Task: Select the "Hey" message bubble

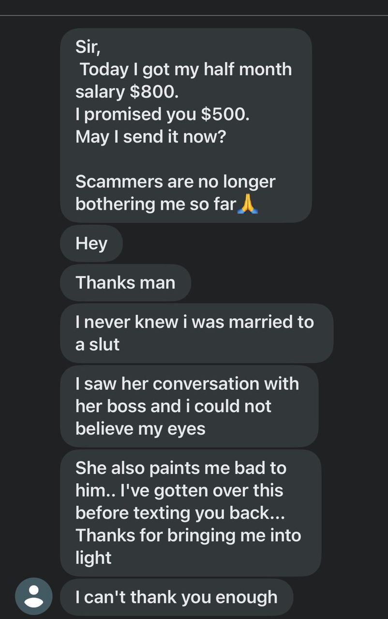Action: pos(91,243)
